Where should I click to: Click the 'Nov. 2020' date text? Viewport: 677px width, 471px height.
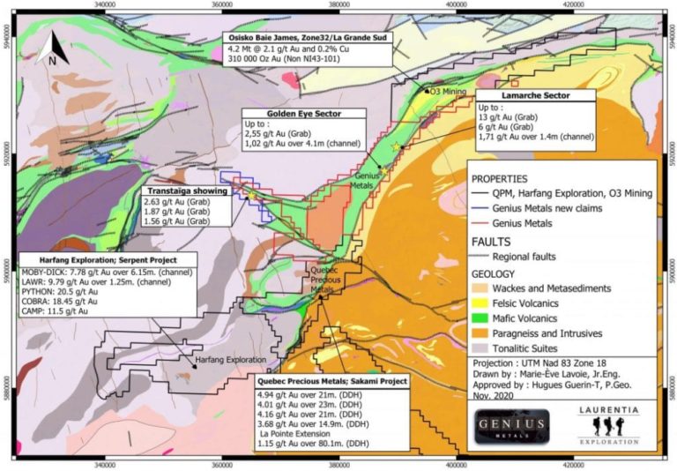[493, 395]
